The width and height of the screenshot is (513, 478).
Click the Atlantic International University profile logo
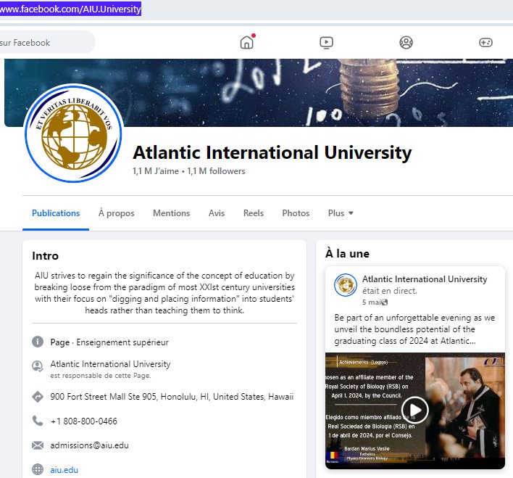[74, 133]
